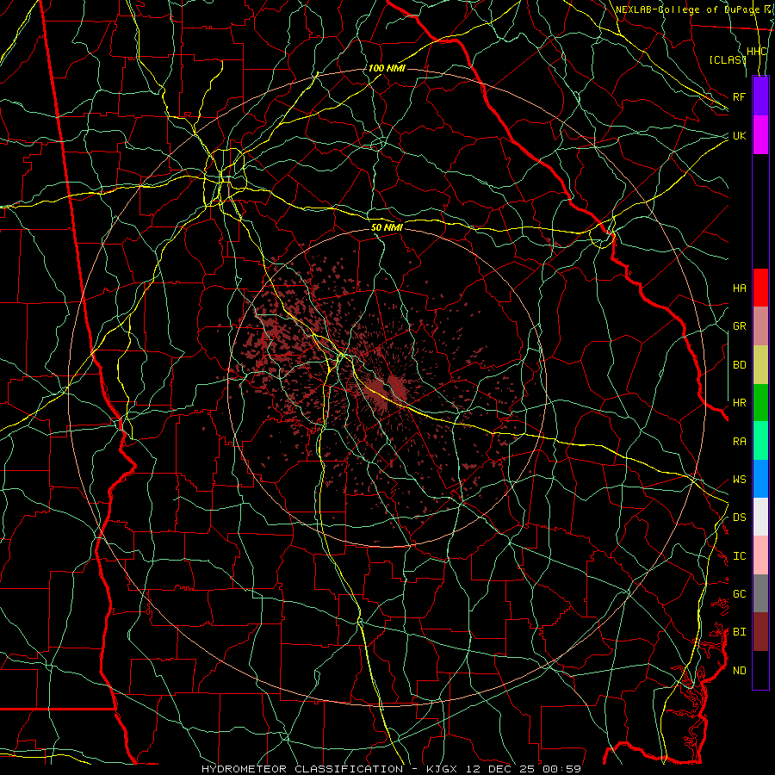Click the ND black legend swatch
The width and height of the screenshot is (775, 775).
760,670
